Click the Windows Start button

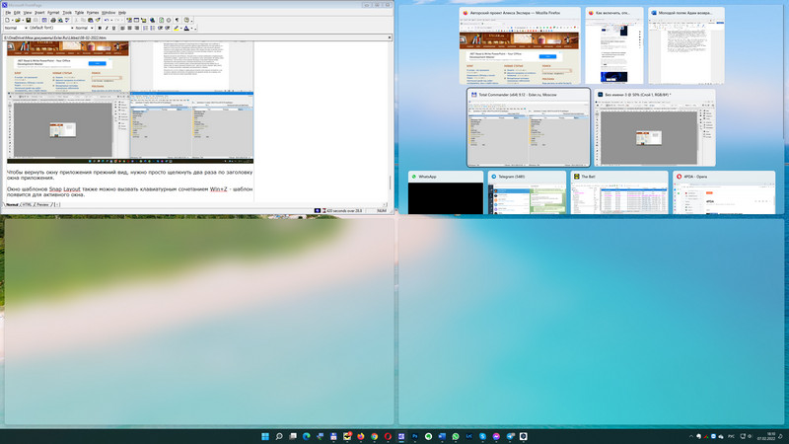tap(264, 435)
